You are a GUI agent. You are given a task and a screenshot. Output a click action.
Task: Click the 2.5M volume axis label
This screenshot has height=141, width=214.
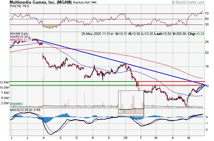(5, 103)
